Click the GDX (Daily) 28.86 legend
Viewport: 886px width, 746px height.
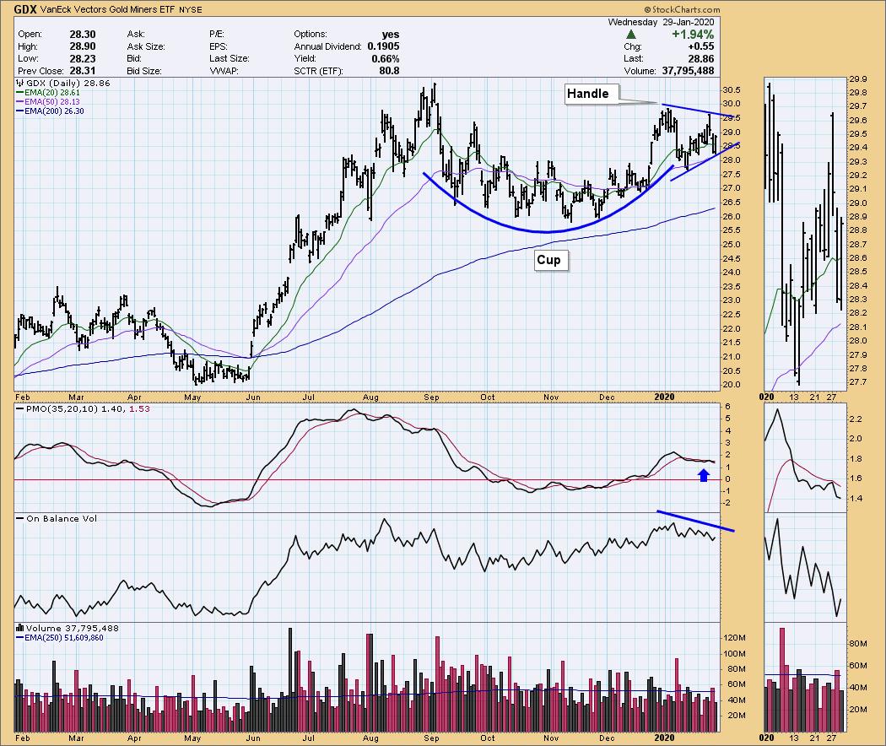[x=68, y=83]
